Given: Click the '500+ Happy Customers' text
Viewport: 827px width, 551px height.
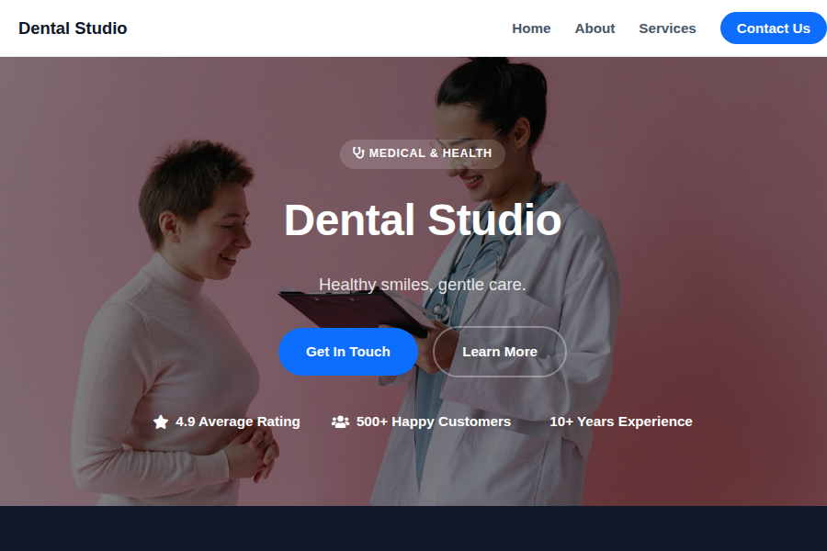Looking at the screenshot, I should click(x=434, y=422).
